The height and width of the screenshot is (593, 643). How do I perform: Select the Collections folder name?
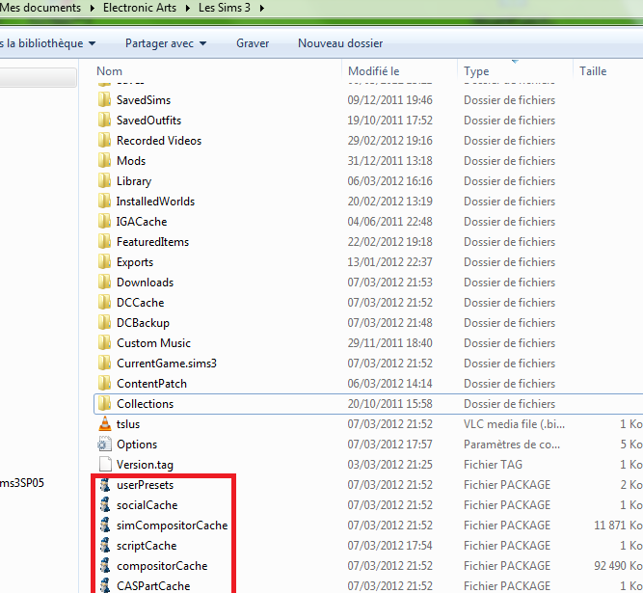click(x=145, y=404)
